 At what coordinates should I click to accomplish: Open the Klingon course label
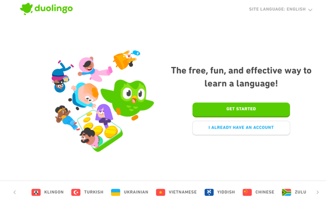[x=54, y=192]
